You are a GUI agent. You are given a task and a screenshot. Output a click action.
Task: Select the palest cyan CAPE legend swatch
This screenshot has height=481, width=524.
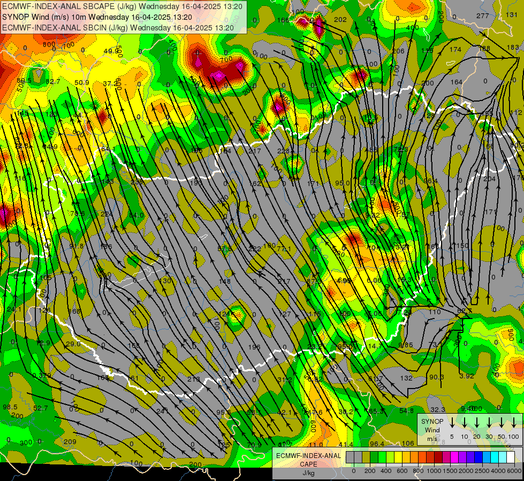(x=503, y=457)
